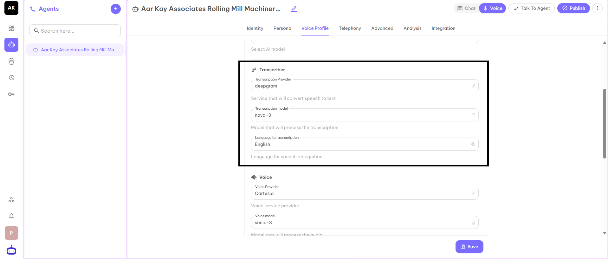
Task: Open the Telephony tab
Action: tap(350, 28)
